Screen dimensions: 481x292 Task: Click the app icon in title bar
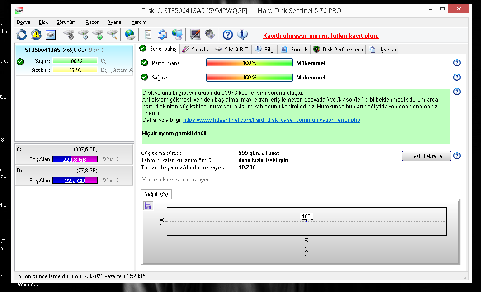point(19,10)
